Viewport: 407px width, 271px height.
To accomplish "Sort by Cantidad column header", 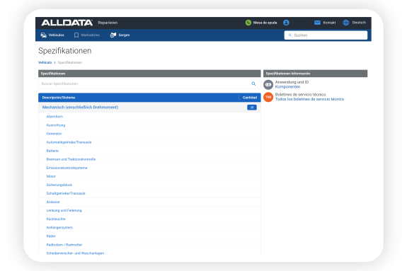I will (250, 98).
